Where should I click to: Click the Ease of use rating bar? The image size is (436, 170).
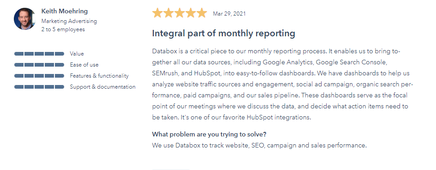[39, 65]
